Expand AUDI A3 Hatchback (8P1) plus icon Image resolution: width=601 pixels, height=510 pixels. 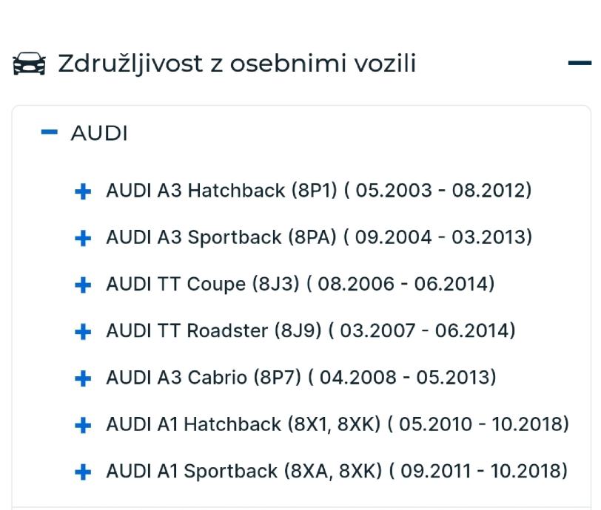84,191
